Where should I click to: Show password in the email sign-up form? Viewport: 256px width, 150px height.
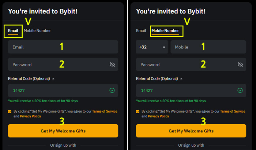click(x=112, y=65)
